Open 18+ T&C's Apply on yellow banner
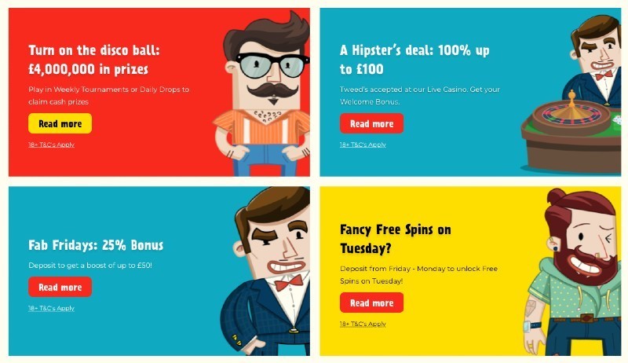The image size is (628, 363). pos(363,324)
